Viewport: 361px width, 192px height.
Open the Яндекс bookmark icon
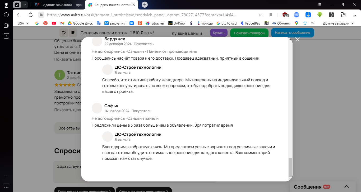[x=45, y=23]
